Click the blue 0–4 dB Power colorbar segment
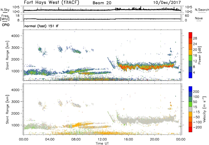The width and height of the screenshot is (209, 145). (190, 75)
